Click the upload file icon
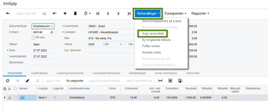The image size is (268, 112). pyautogui.click(x=180, y=81)
